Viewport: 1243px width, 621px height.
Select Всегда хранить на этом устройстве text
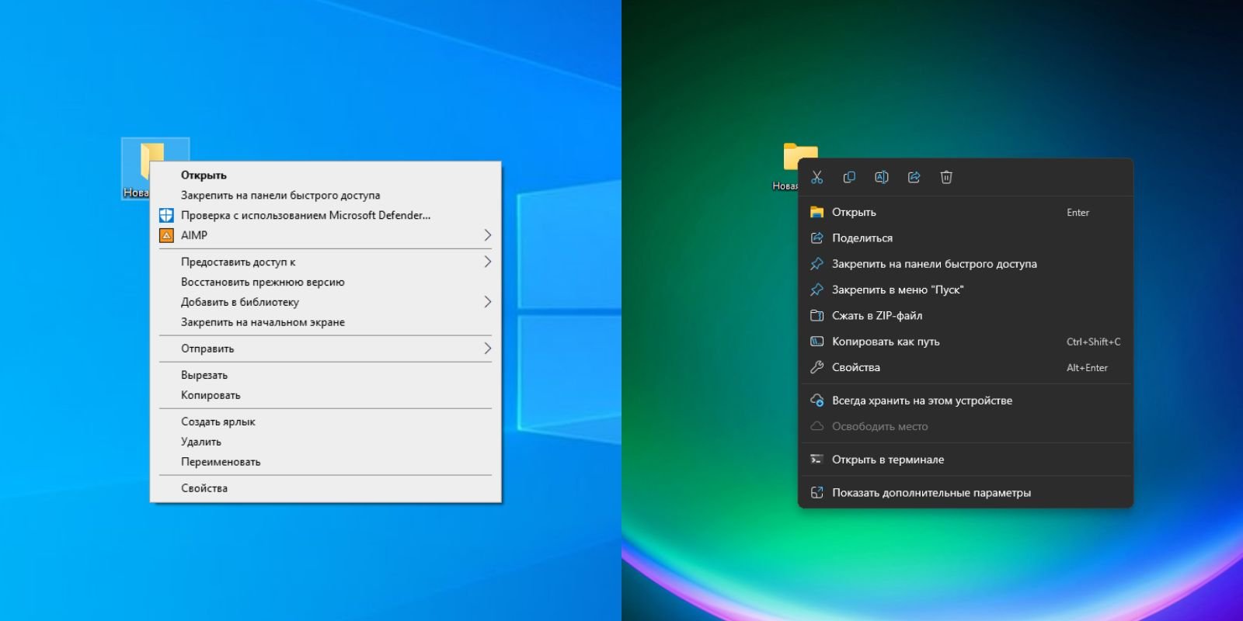click(x=922, y=401)
